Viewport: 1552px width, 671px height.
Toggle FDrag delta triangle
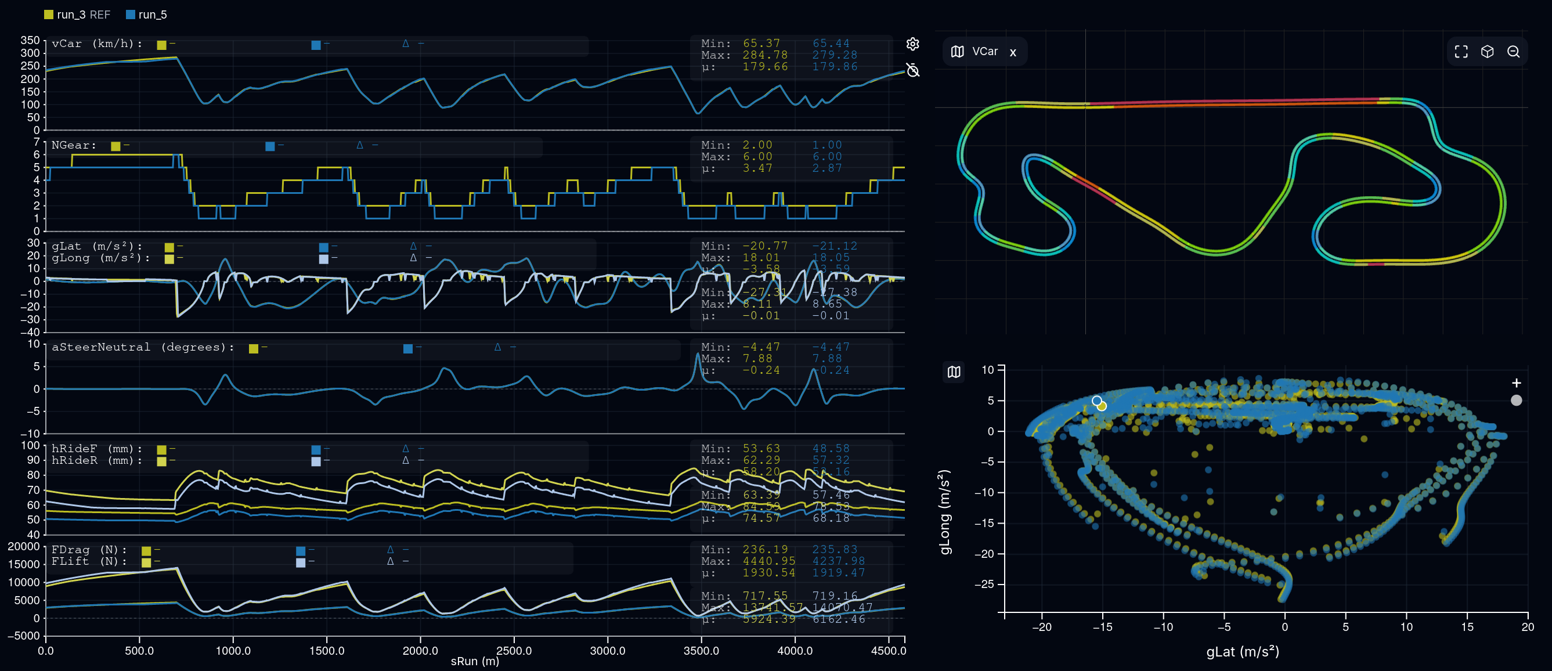tap(391, 550)
